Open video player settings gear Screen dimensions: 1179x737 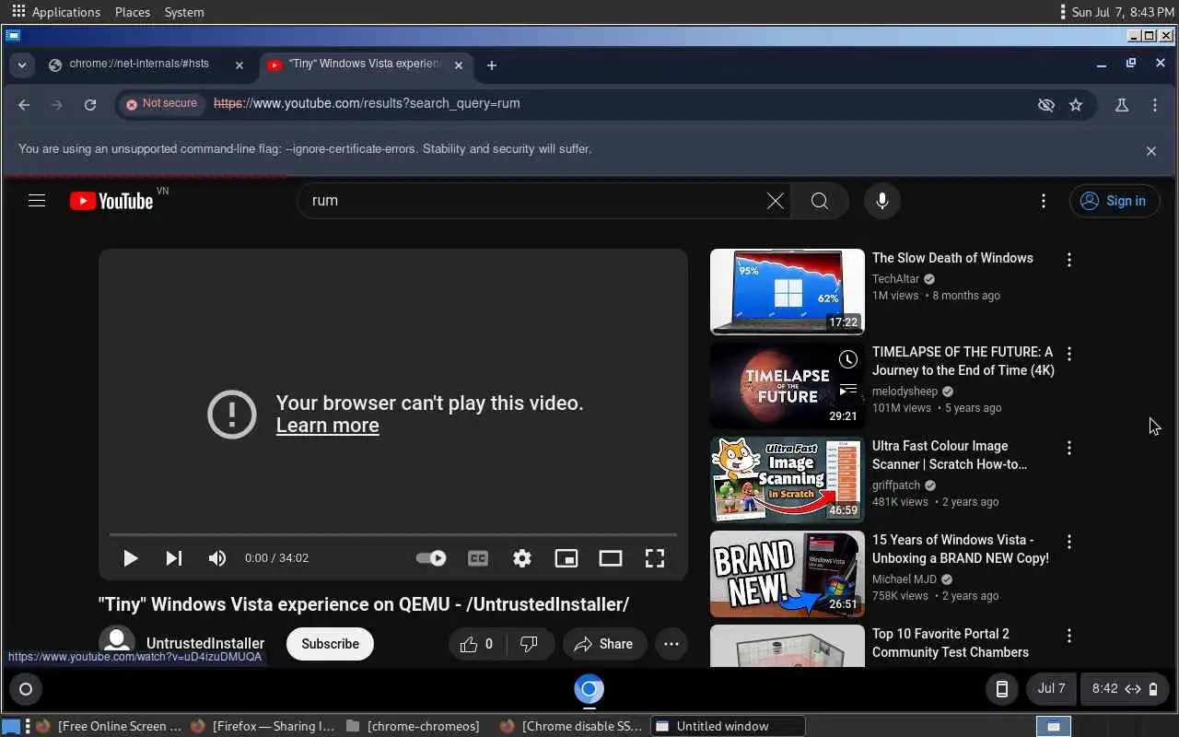(522, 558)
